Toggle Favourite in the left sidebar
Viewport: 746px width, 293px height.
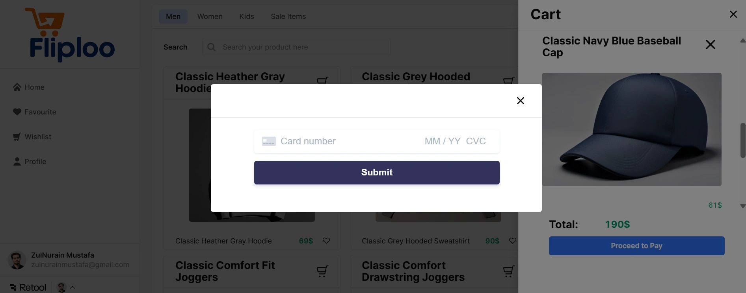17,112
